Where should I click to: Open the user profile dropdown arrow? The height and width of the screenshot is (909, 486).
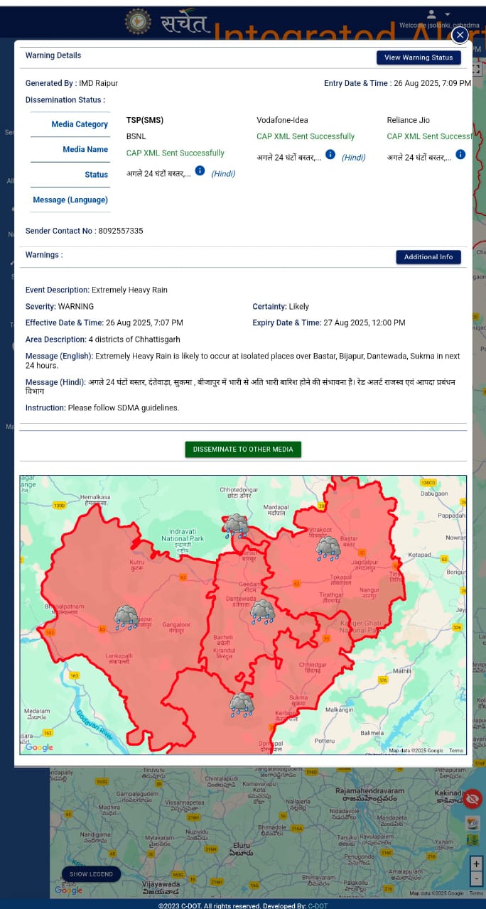(448, 14)
